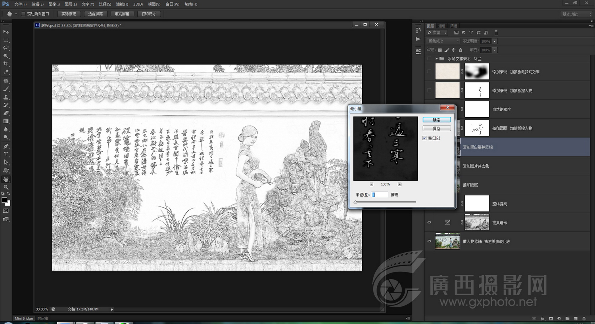Toggle Quick Mask mode icon
The height and width of the screenshot is (324, 595).
click(6, 211)
